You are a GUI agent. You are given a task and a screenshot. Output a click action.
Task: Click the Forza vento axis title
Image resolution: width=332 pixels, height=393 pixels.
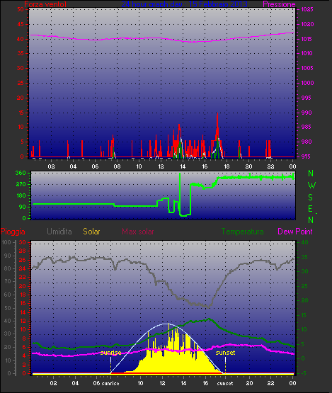click(45, 4)
